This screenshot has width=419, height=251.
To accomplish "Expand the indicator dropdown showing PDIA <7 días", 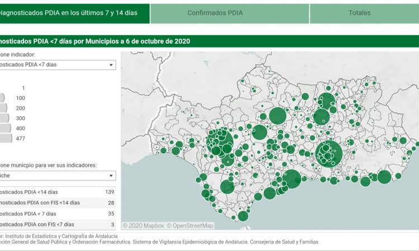I will tap(58, 65).
